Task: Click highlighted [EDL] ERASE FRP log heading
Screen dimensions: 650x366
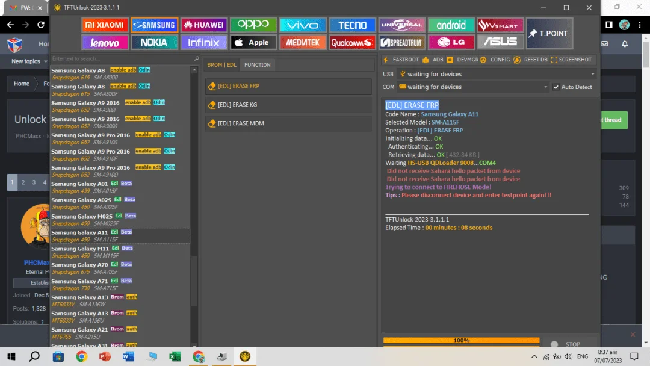Action: click(x=412, y=105)
